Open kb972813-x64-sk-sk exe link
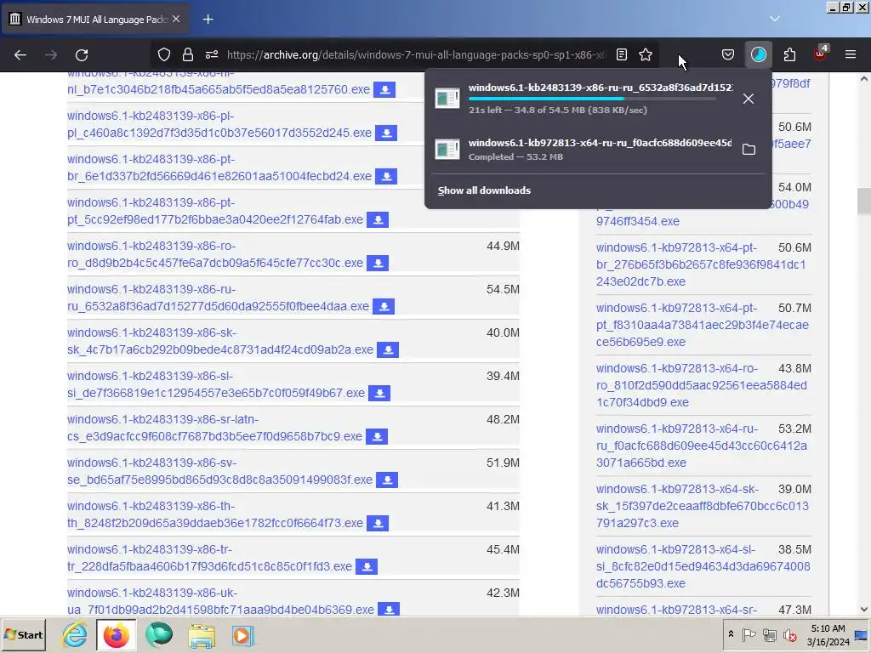Image resolution: width=871 pixels, height=653 pixels. (x=702, y=506)
